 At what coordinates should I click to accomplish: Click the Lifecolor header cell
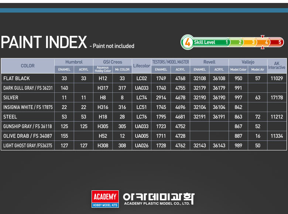(x=142, y=66)
